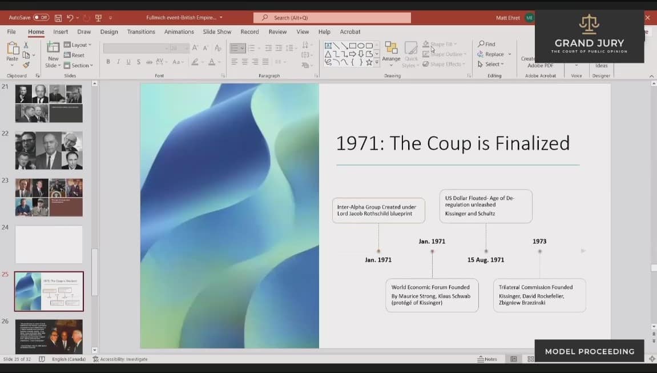Open the Layout dropdown
The width and height of the screenshot is (657, 373).
[79, 45]
